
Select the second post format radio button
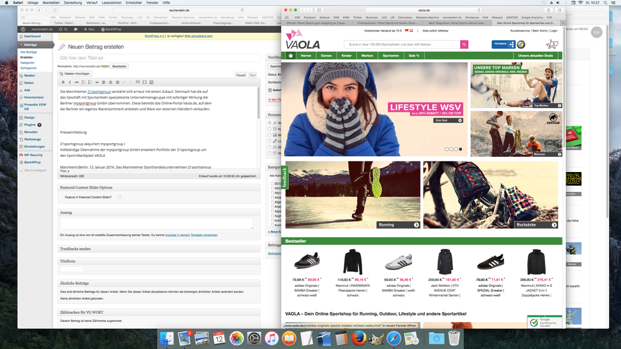(270, 129)
